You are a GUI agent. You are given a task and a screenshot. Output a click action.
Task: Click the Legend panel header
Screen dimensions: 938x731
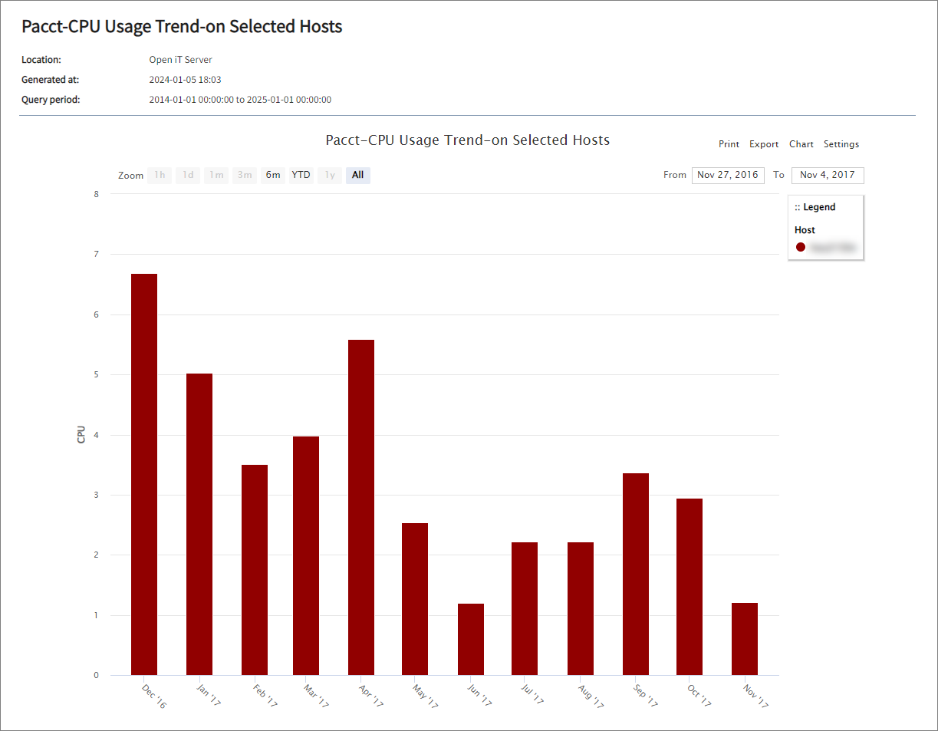click(x=815, y=206)
